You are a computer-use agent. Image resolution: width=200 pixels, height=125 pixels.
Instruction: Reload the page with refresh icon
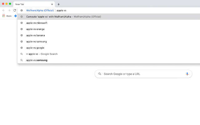point(15,10)
